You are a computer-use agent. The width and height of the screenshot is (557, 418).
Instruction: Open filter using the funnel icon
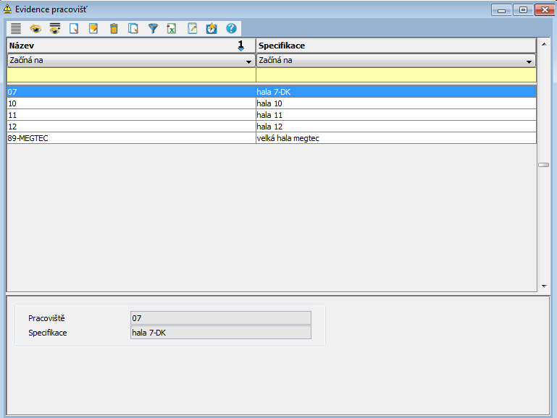(x=152, y=29)
